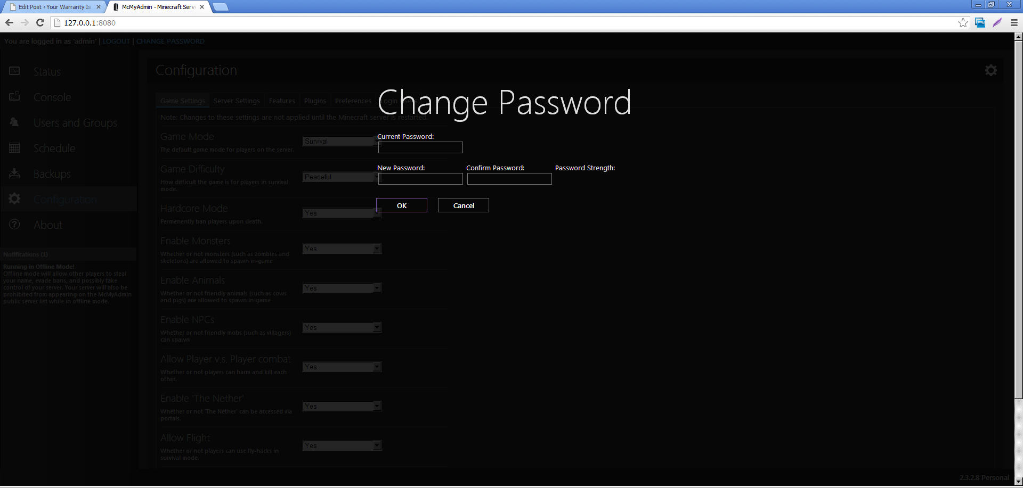
Task: Open the About question mark icon
Action: [14, 224]
